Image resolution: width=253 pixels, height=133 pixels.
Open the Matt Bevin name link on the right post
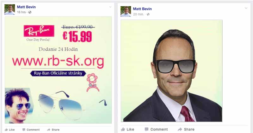[142, 9]
